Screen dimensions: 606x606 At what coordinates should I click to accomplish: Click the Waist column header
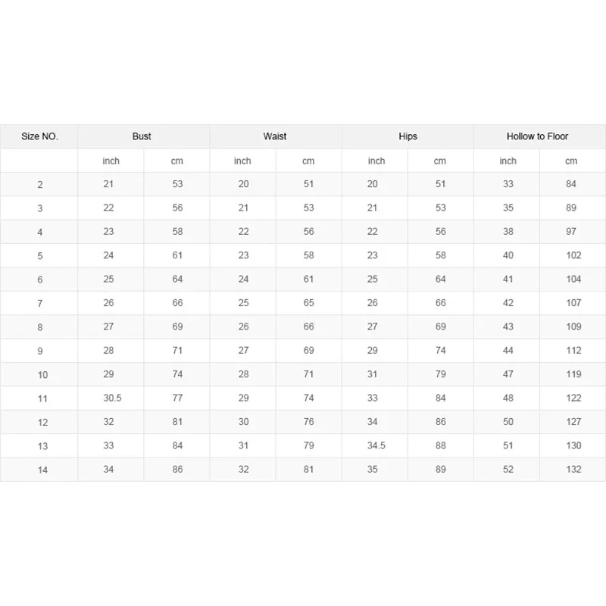[x=275, y=136]
